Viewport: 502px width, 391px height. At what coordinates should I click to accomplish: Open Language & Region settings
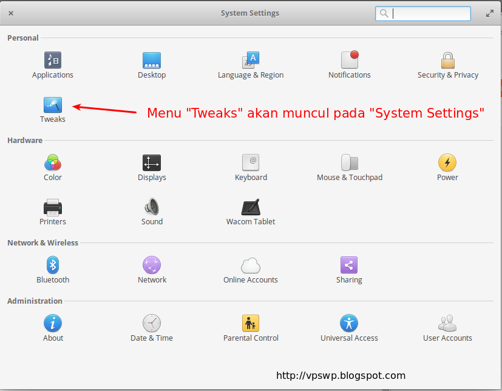point(251,65)
